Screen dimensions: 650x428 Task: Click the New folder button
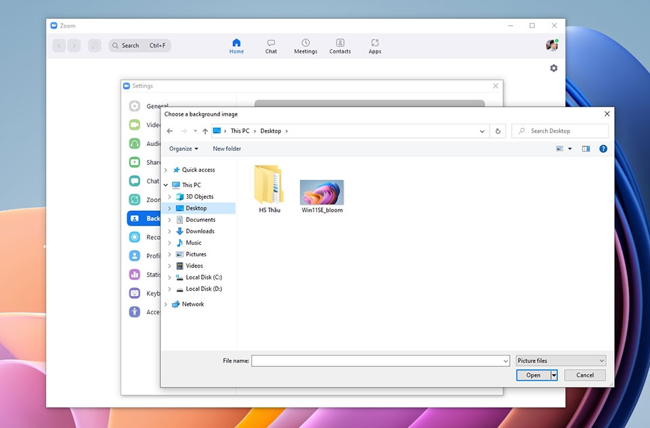click(227, 149)
